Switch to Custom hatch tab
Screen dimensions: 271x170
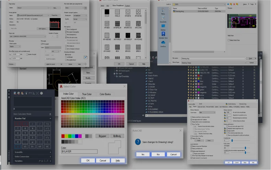coord(127,6)
